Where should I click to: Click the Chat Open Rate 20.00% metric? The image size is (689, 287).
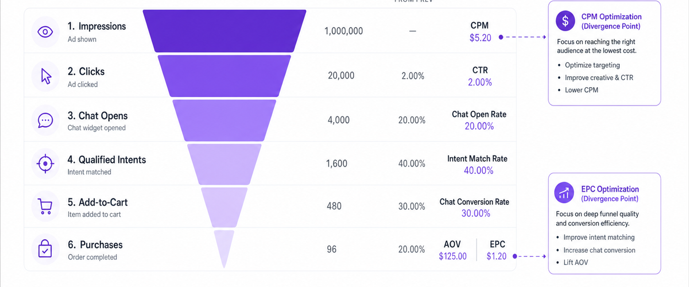[x=479, y=120]
